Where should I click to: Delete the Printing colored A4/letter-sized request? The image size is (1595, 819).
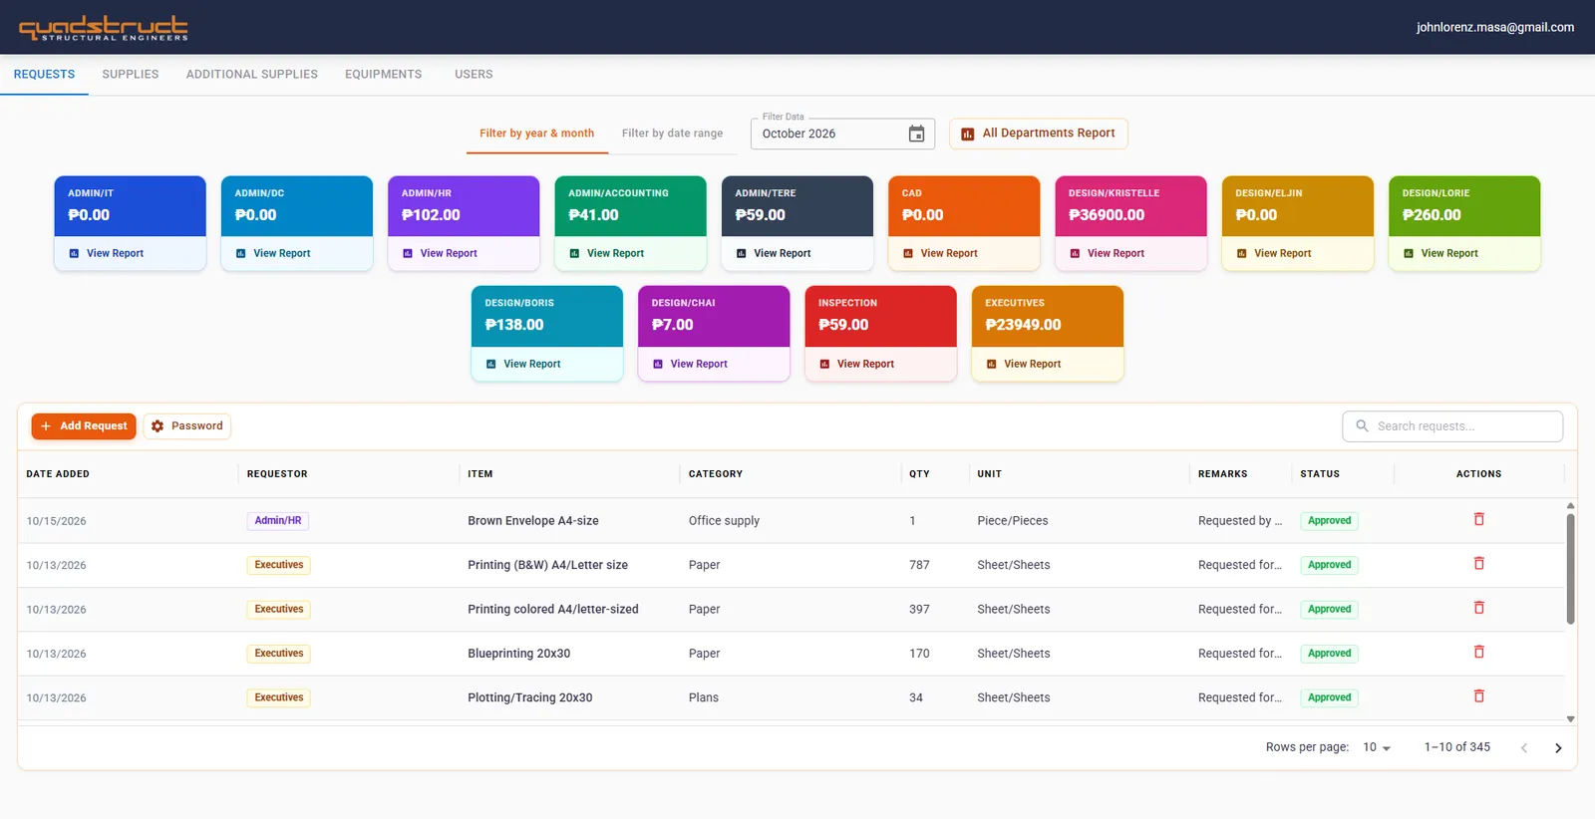[1478, 608]
